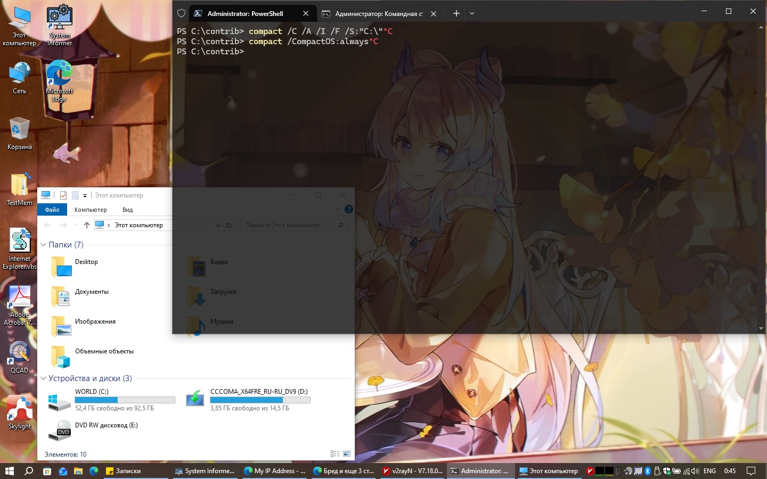The image size is (767, 479).
Task: Click terminal scrollbar down arrow
Action: point(761,328)
